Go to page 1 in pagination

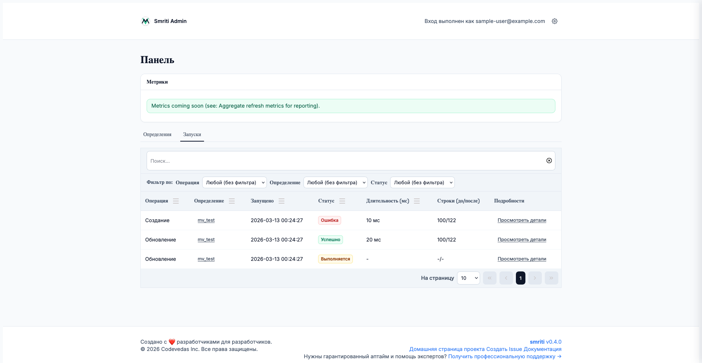pos(520,278)
